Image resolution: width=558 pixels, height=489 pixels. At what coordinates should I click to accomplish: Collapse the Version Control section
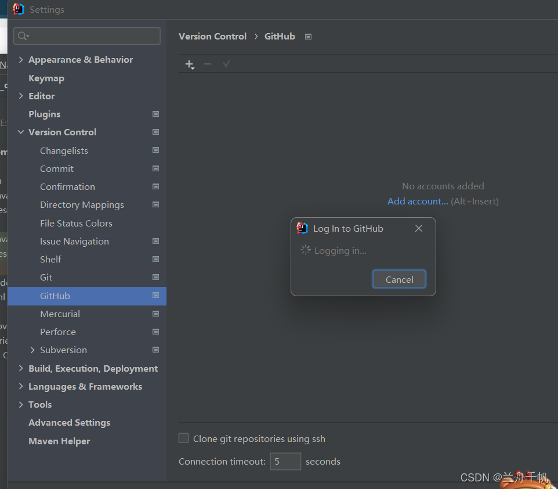pyautogui.click(x=21, y=132)
